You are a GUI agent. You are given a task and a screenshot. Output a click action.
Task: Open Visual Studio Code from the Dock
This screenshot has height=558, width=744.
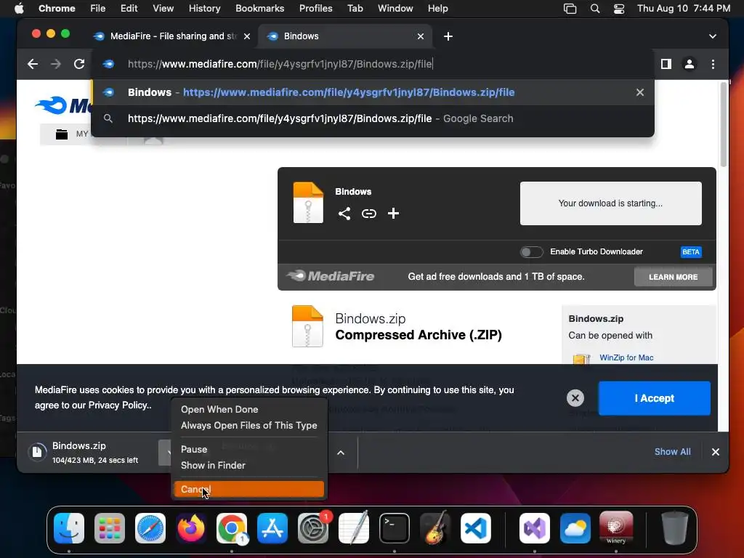click(x=476, y=527)
